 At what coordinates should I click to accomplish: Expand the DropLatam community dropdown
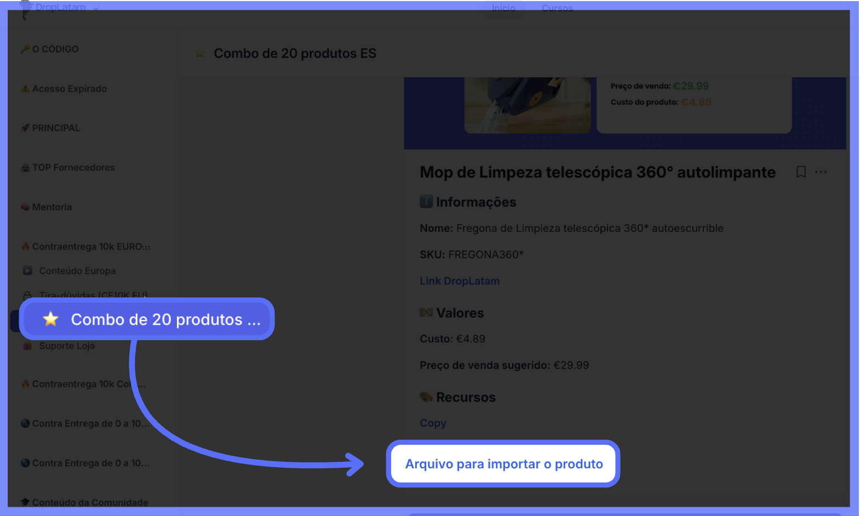pyautogui.click(x=96, y=9)
